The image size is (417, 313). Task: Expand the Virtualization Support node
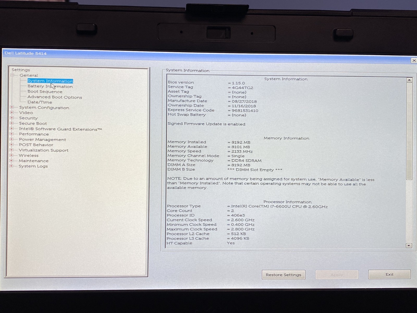pyautogui.click(x=11, y=150)
